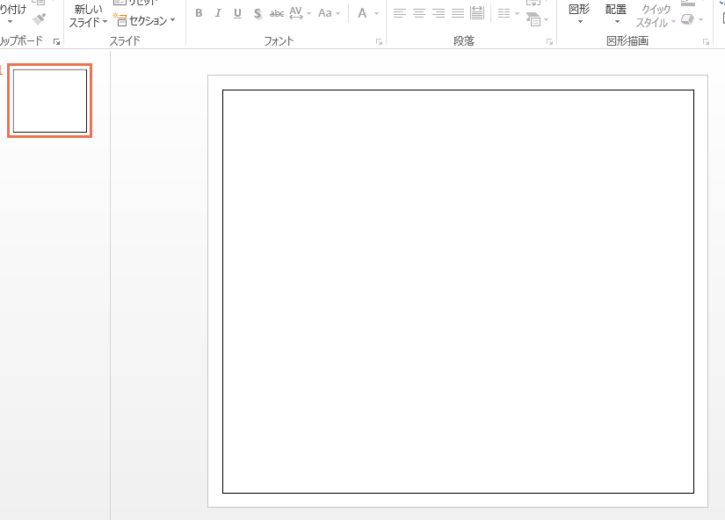The image size is (725, 520).
Task: Toggle Underline formatting
Action: (237, 13)
